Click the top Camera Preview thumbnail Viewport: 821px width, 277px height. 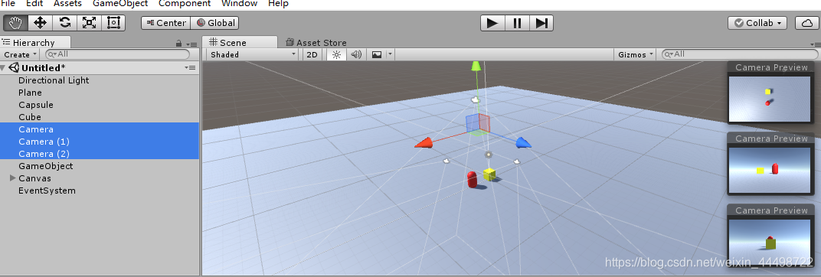(769, 99)
